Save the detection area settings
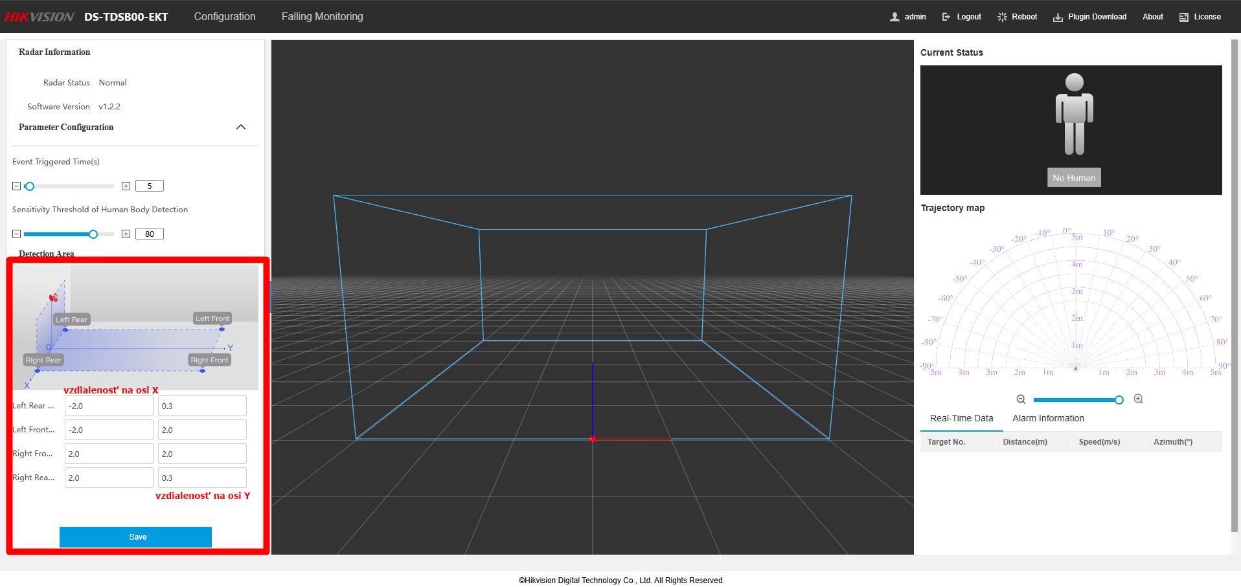This screenshot has height=587, width=1241. [135, 537]
